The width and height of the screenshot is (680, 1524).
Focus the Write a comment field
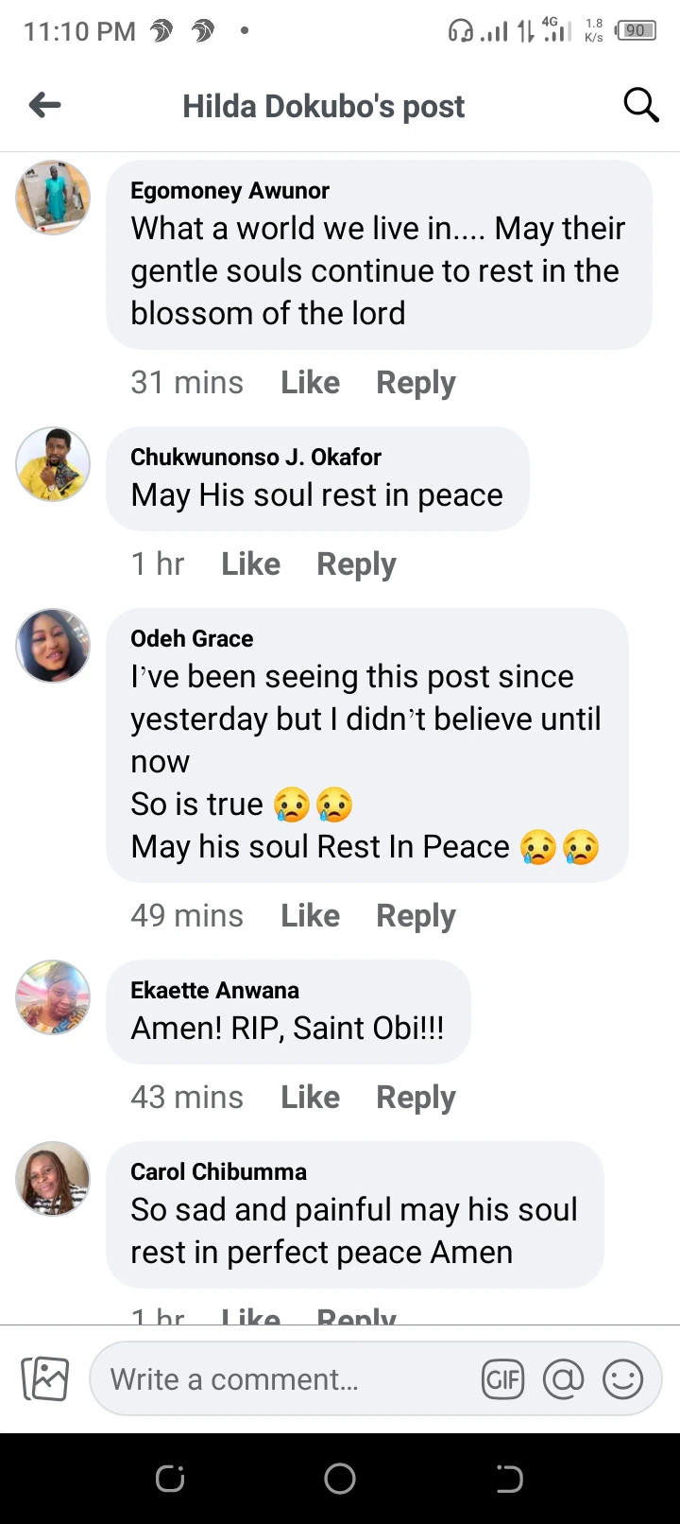pos(283,1379)
